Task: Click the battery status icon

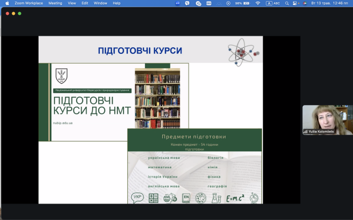Action: coord(245,3)
